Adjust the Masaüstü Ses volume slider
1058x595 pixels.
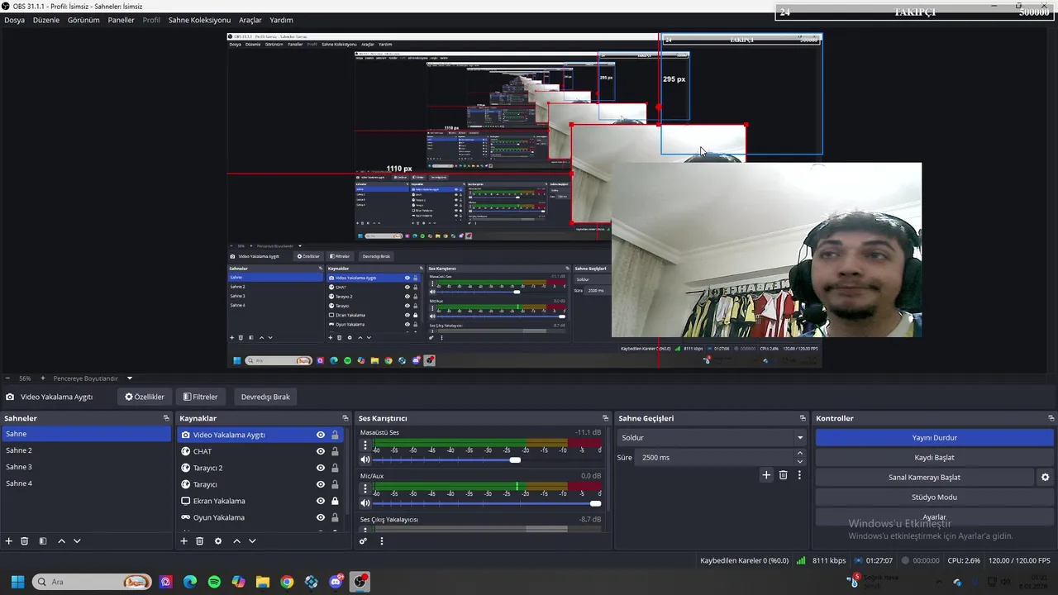tap(488, 459)
